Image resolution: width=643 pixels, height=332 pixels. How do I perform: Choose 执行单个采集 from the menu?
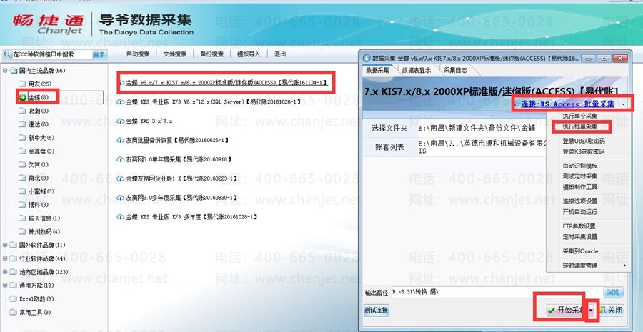click(x=580, y=116)
